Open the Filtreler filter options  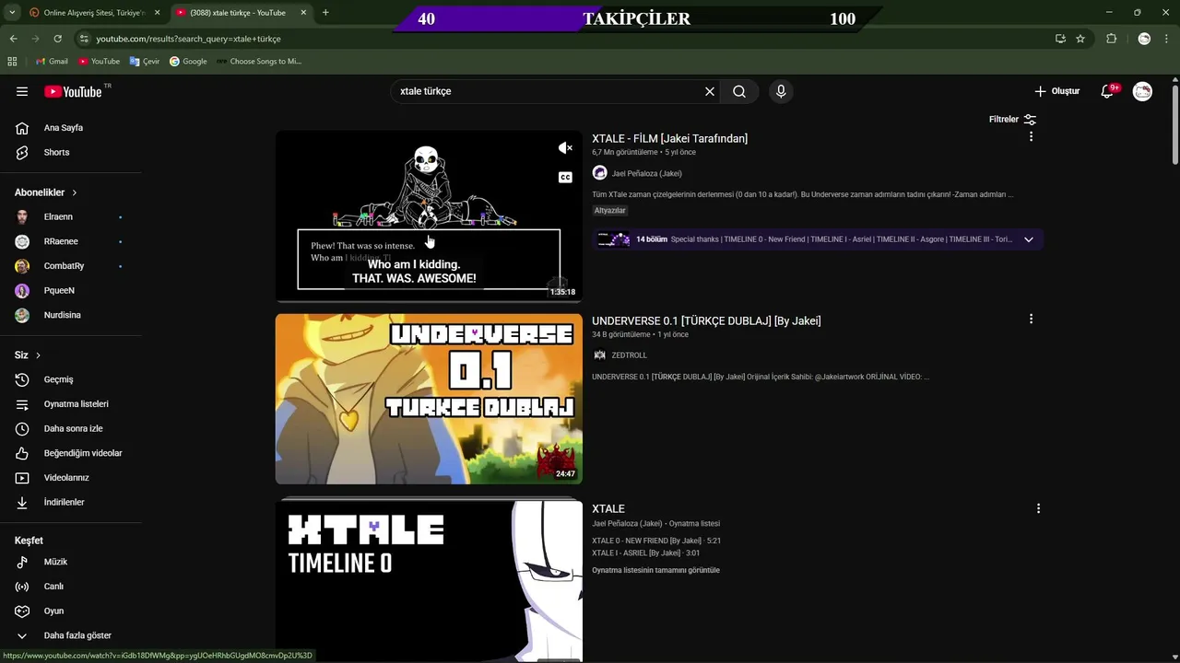(x=1012, y=120)
